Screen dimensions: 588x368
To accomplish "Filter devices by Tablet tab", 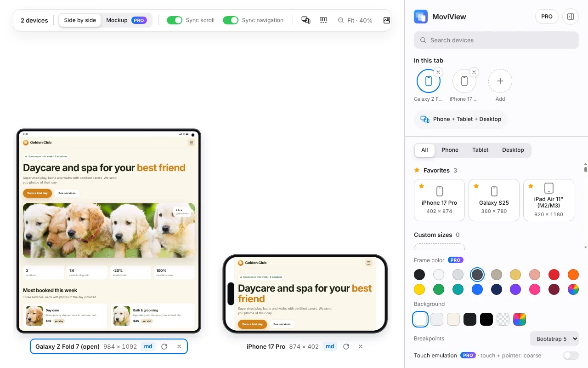I will (x=481, y=150).
